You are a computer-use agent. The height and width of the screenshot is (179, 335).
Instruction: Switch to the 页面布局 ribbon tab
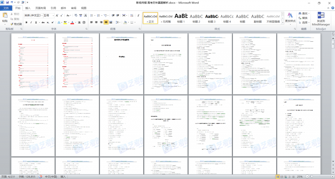click(x=41, y=8)
